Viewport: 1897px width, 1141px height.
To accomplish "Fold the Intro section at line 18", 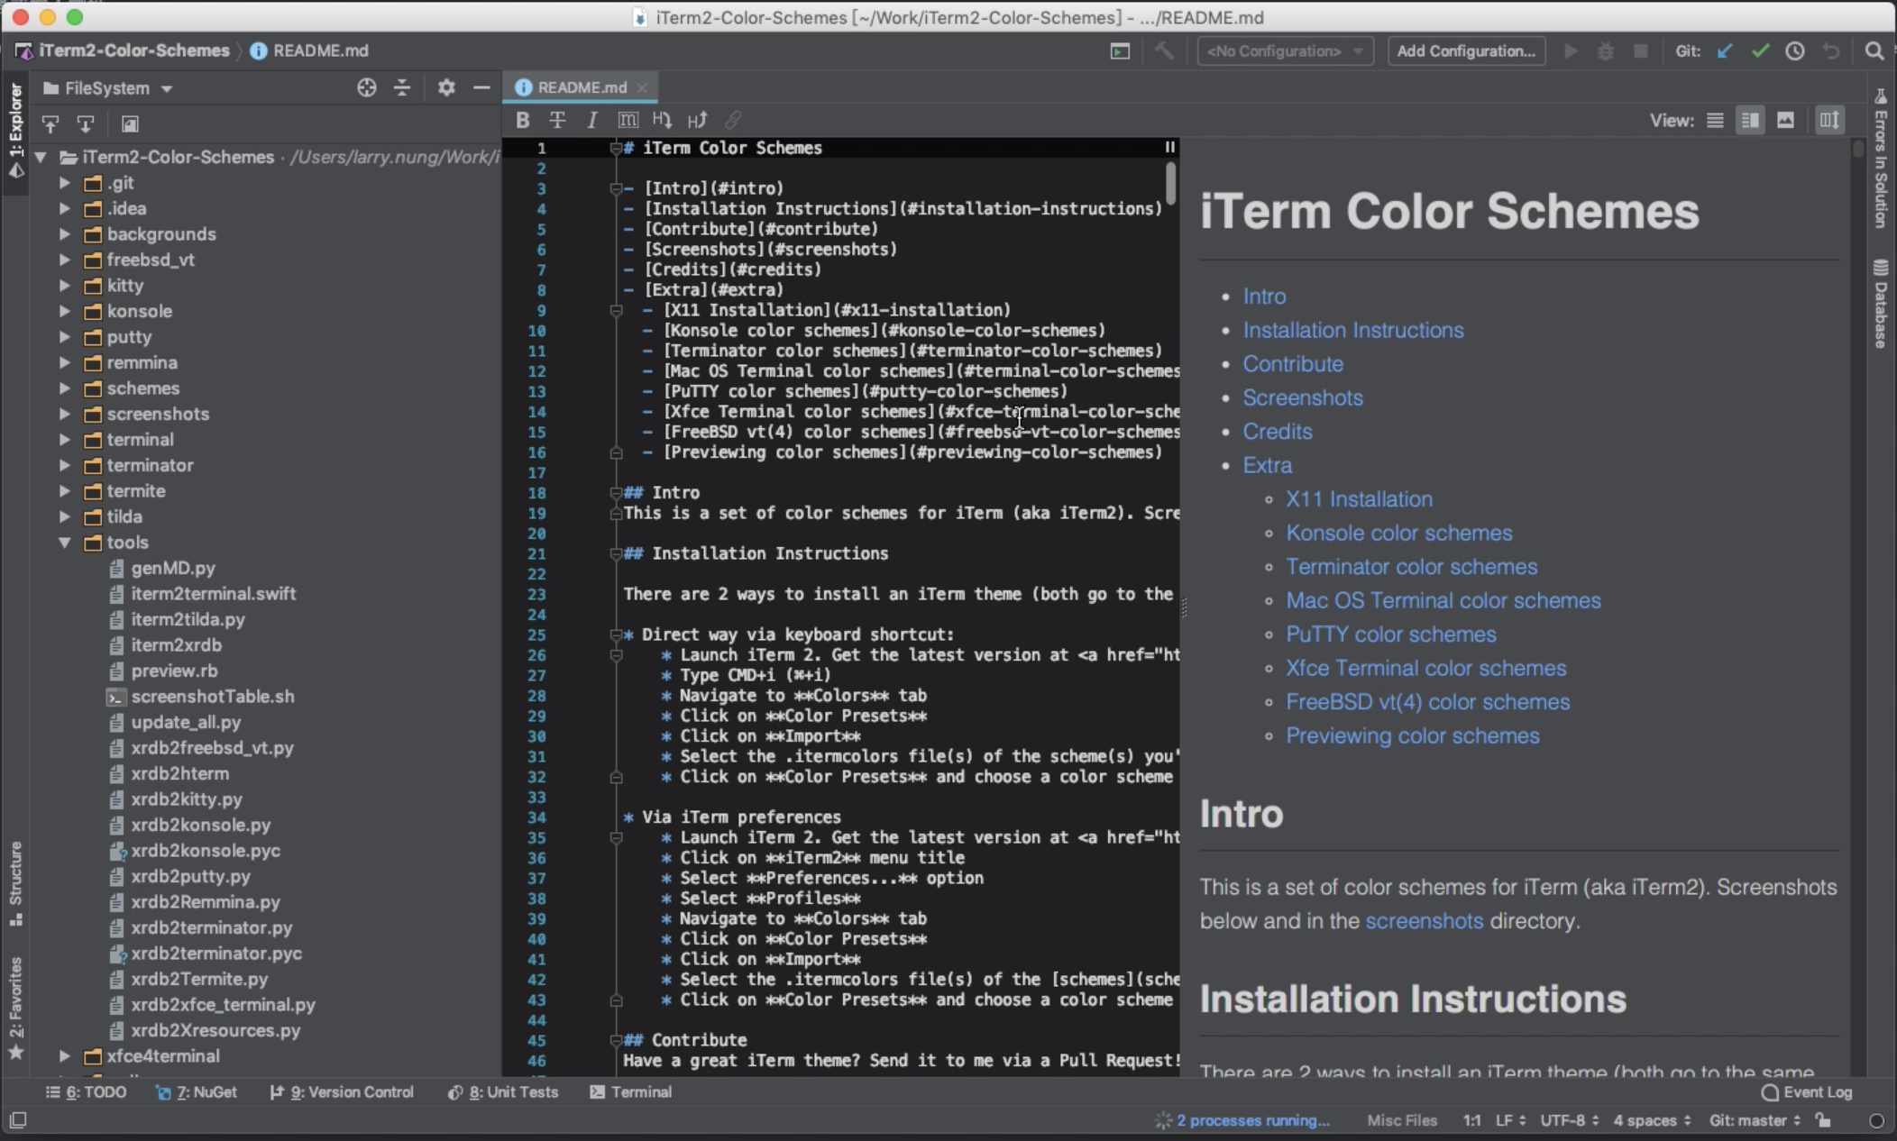I will pyautogui.click(x=616, y=493).
